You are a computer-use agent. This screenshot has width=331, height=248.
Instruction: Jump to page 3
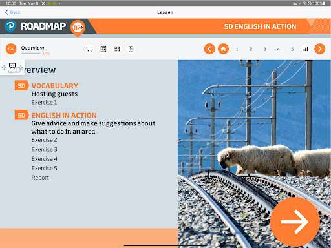coord(264,49)
